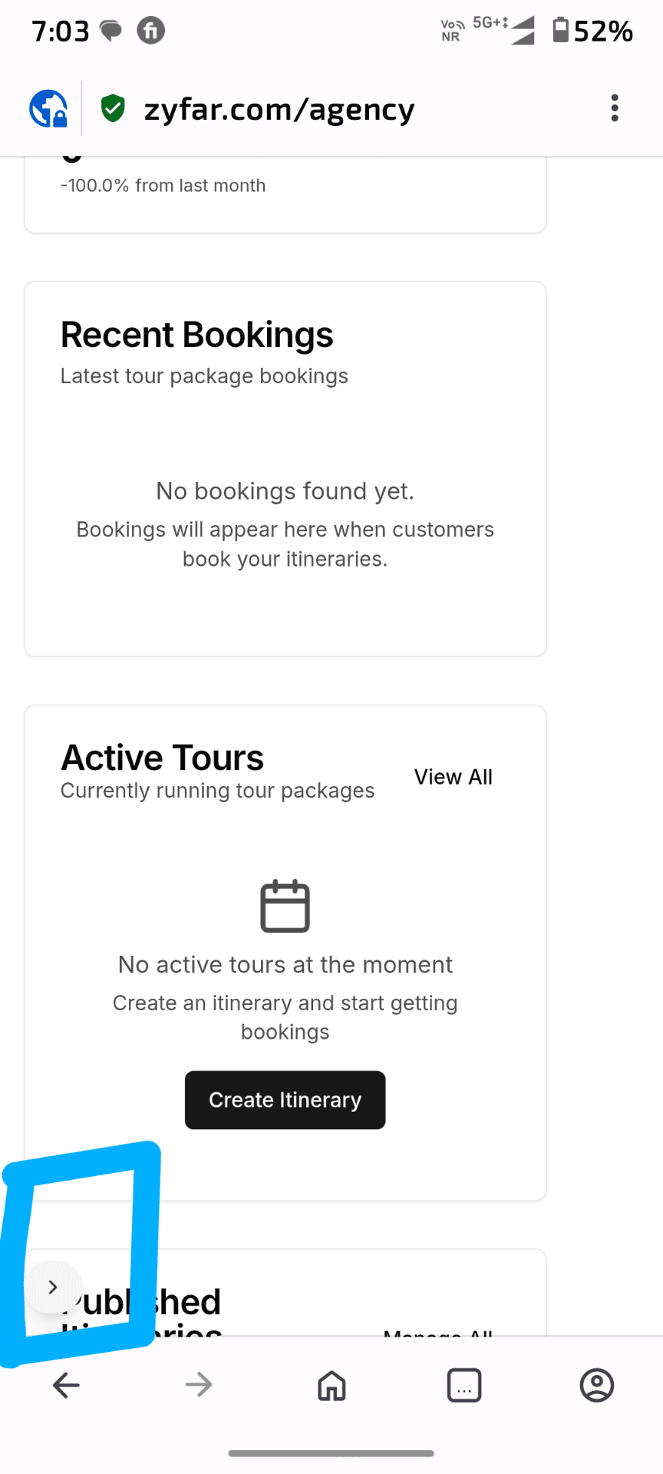Tap the chat bubble notification icon

[111, 31]
